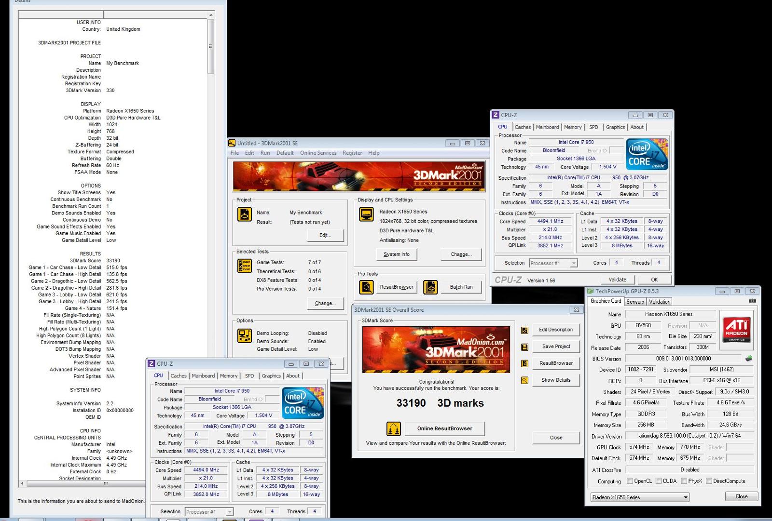Viewport: 772px width, 521px height.
Task: Switch to Mainboard tab in upper CPU-Z
Action: [x=547, y=127]
